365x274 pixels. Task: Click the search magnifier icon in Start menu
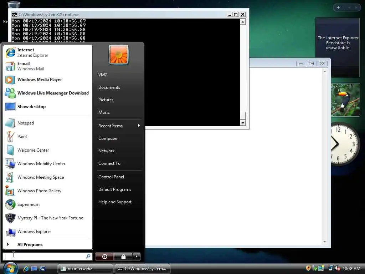point(88,256)
